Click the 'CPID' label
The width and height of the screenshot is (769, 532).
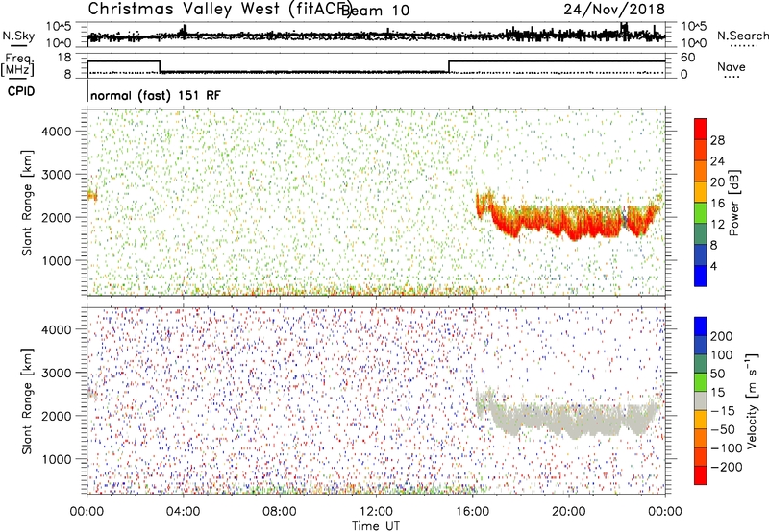pyautogui.click(x=21, y=91)
